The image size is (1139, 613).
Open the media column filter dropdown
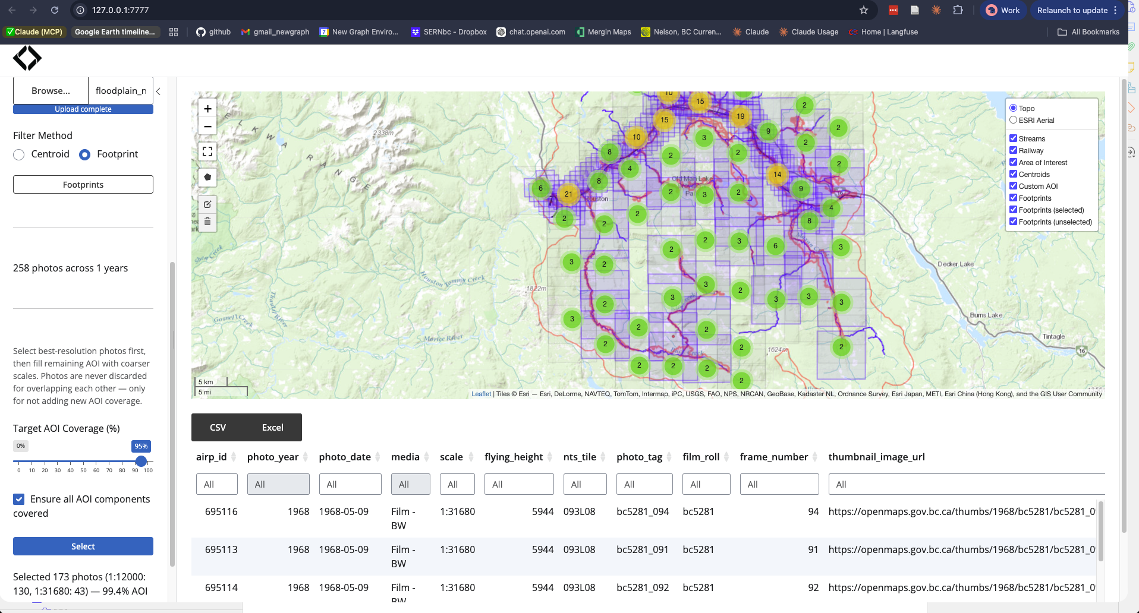click(x=410, y=484)
